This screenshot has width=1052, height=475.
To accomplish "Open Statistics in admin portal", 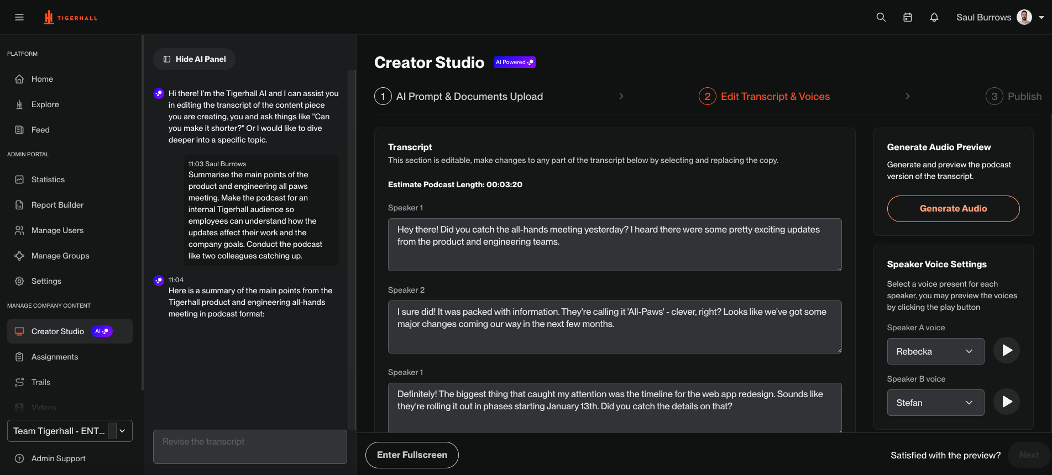I will pyautogui.click(x=70, y=180).
